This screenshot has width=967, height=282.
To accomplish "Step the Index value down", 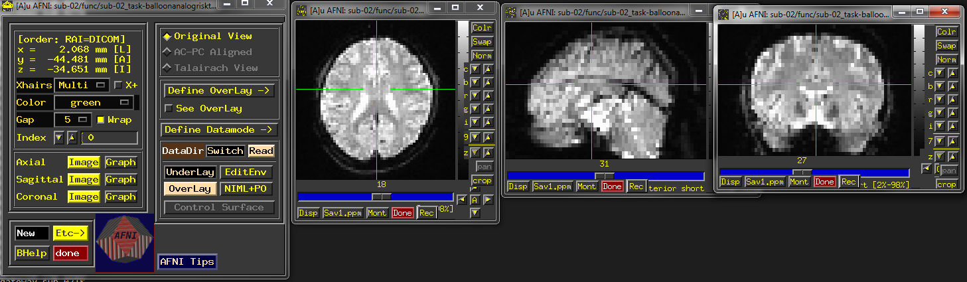I will point(58,138).
